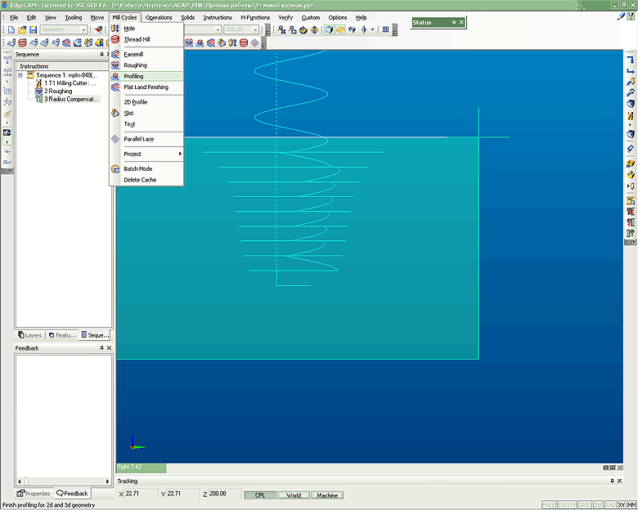Click the top blue arrow icon in right sidebar
Image resolution: width=638 pixels, height=510 pixels.
point(631,60)
